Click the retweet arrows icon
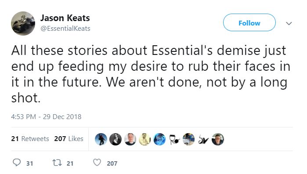The image size is (307, 174). [57, 163]
